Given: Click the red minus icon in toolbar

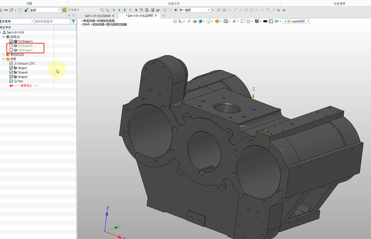Looking at the screenshot, I should pos(6,10).
